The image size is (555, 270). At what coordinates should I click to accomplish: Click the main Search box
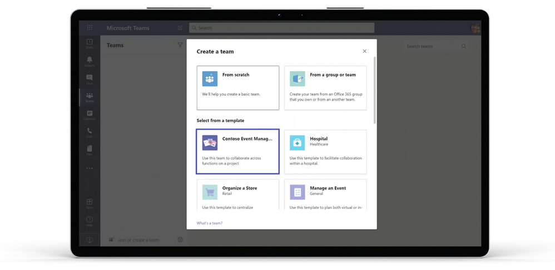(x=281, y=28)
